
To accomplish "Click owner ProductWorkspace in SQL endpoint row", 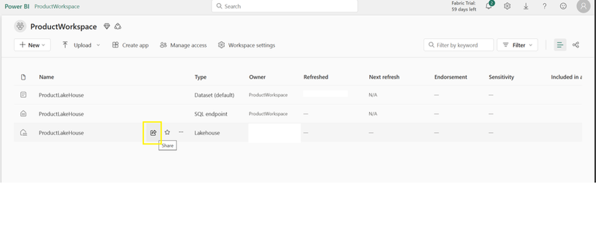I will point(268,114).
